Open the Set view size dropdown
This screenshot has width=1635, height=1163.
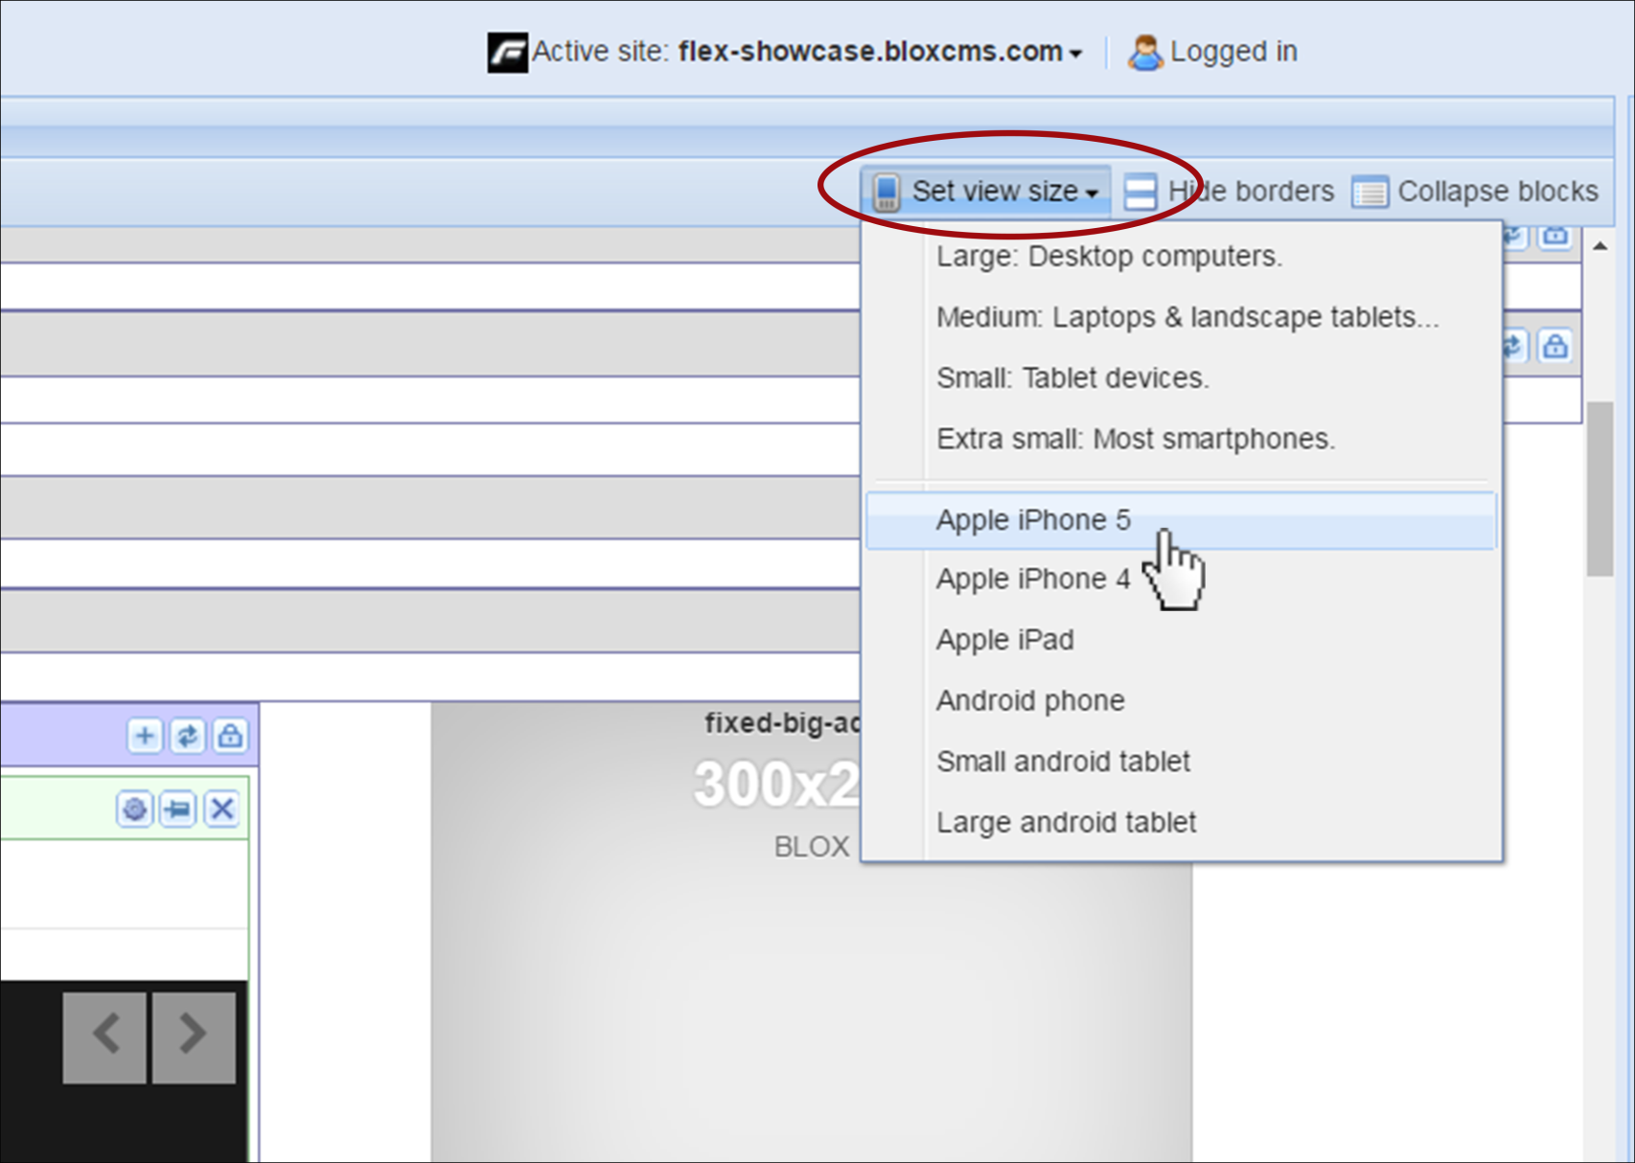985,192
